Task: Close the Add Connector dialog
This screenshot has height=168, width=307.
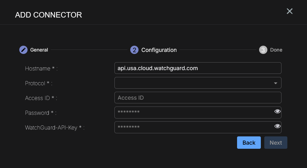Action: click(289, 11)
